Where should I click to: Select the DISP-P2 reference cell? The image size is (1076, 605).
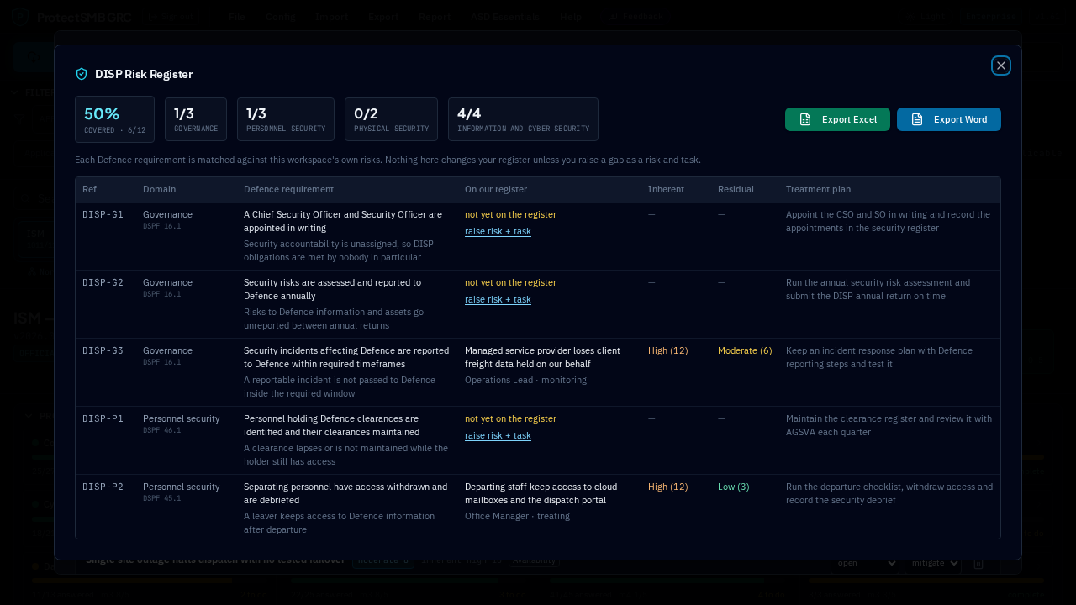pos(103,487)
